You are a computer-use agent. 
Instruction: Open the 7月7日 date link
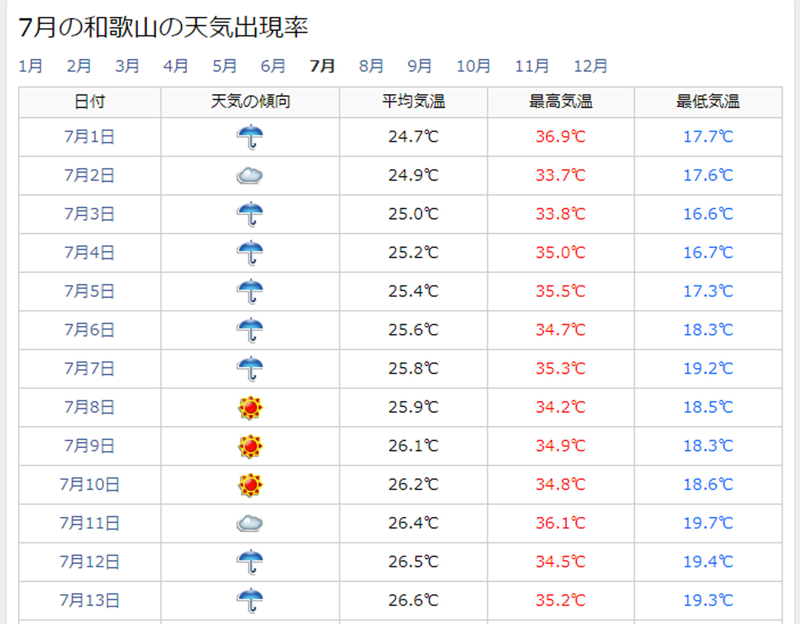click(89, 368)
